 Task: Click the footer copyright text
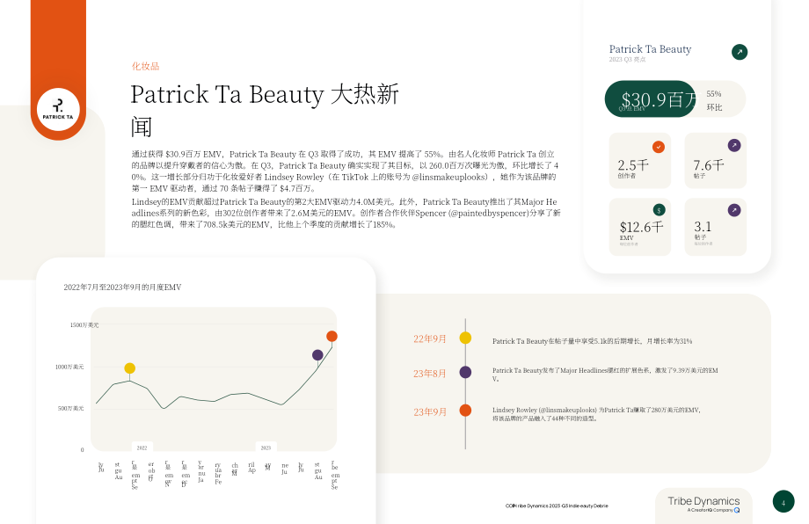(x=557, y=506)
